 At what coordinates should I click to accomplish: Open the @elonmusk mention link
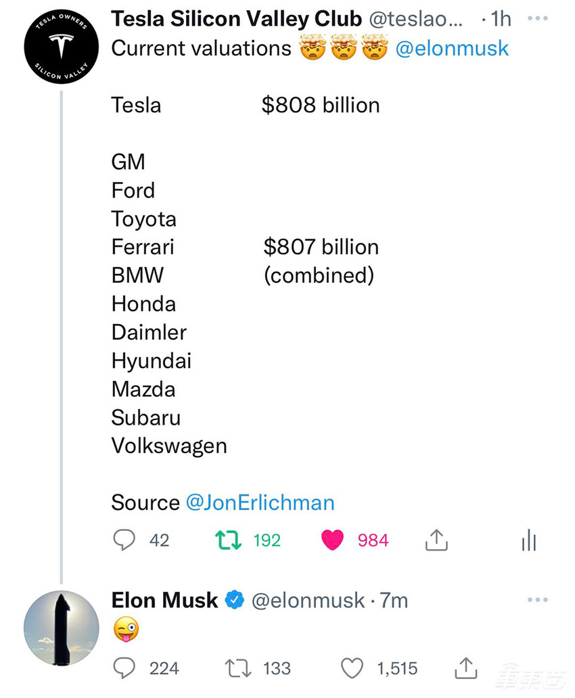tap(452, 49)
